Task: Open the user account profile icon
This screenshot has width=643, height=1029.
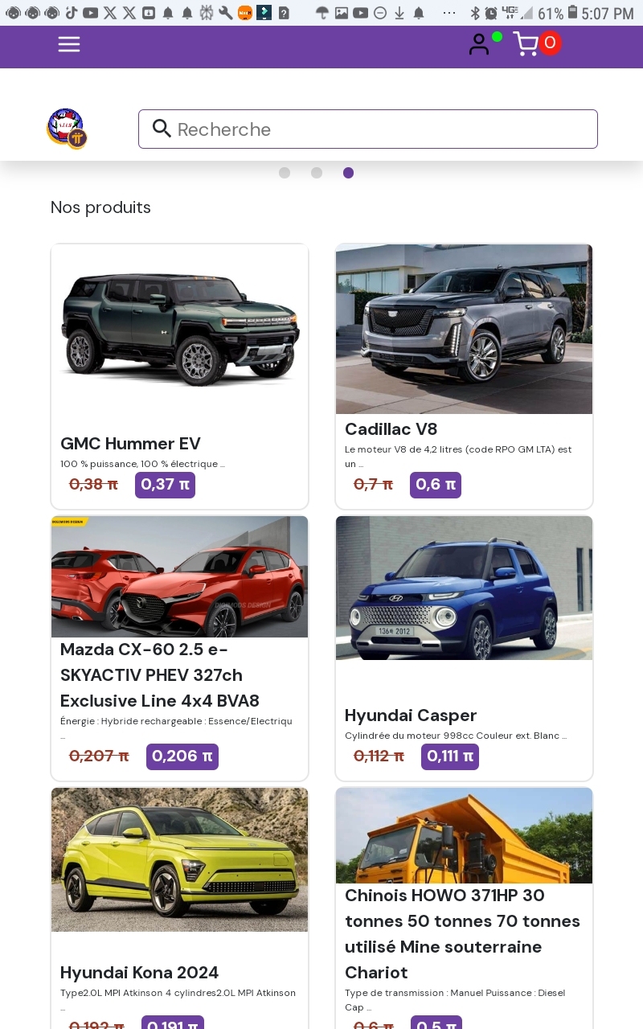Action: click(x=479, y=44)
